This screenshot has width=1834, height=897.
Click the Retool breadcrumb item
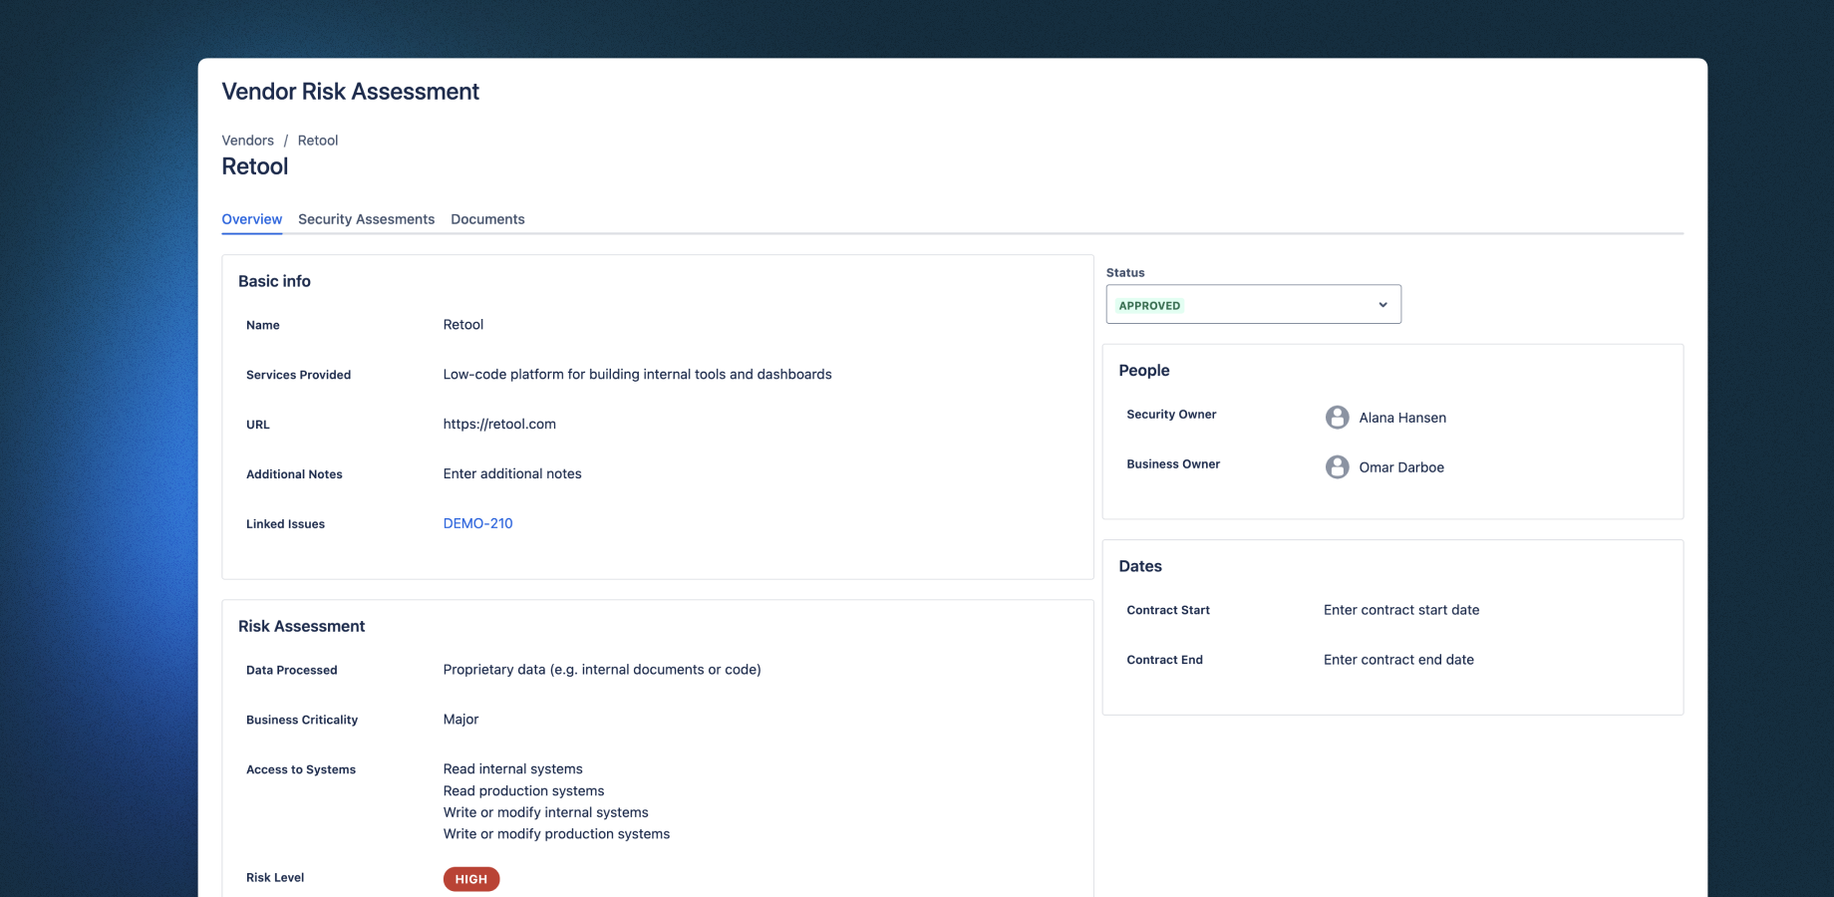click(318, 141)
